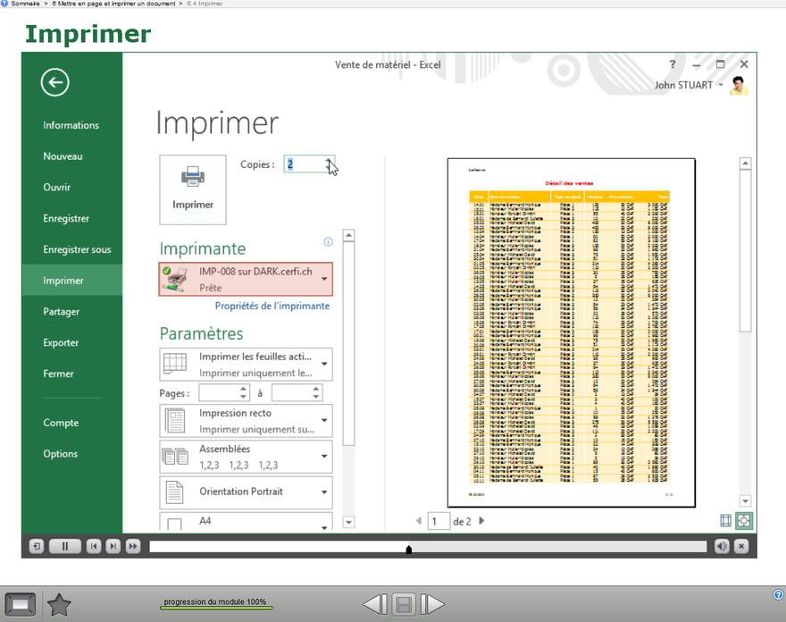Mute the tutorial audio speaker icon

tap(722, 546)
